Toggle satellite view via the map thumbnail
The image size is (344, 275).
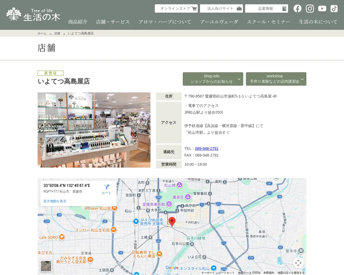[x=46, y=266]
